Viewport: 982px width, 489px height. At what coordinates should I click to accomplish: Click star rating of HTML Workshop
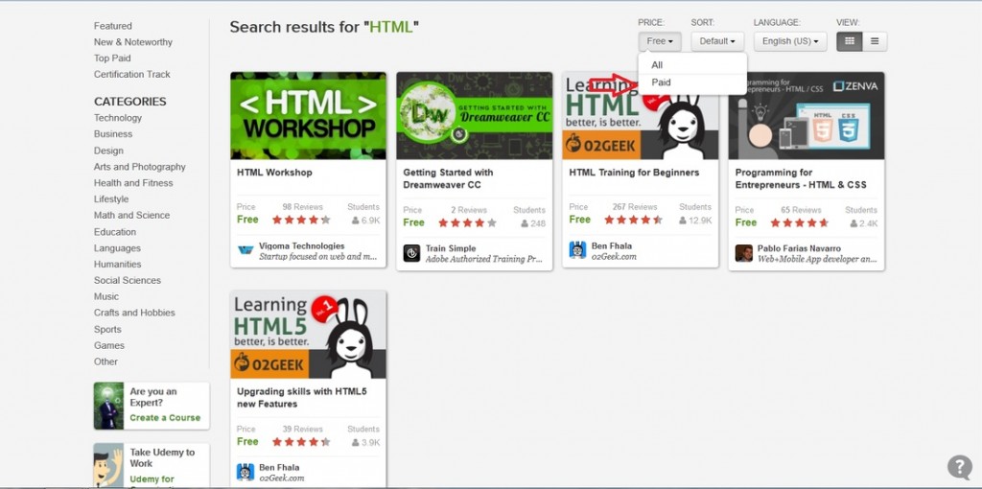(301, 220)
